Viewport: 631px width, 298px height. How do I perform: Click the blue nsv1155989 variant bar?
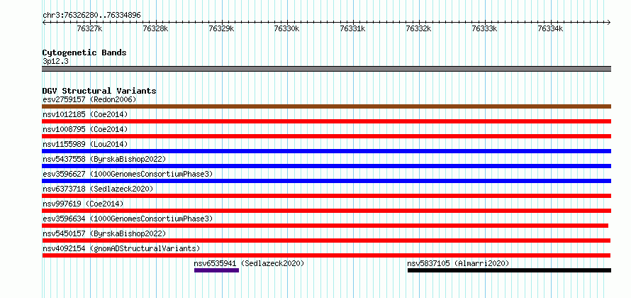(x=326, y=151)
